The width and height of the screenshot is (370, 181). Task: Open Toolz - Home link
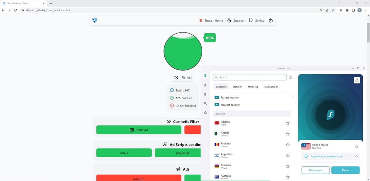(x=211, y=21)
